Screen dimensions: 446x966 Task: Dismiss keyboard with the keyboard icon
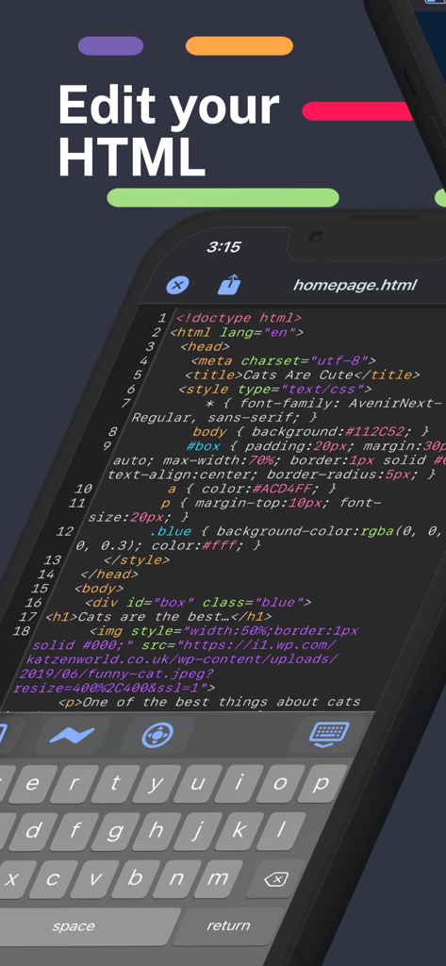point(330,734)
